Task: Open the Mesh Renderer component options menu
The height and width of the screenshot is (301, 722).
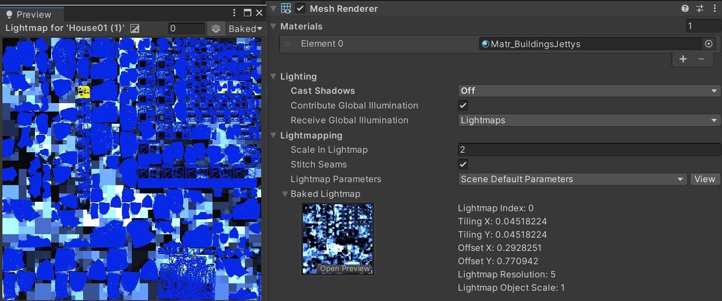Action: pyautogui.click(x=715, y=8)
